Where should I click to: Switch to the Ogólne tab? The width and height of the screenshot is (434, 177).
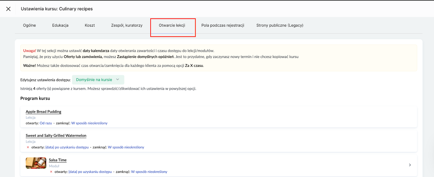tap(29, 25)
